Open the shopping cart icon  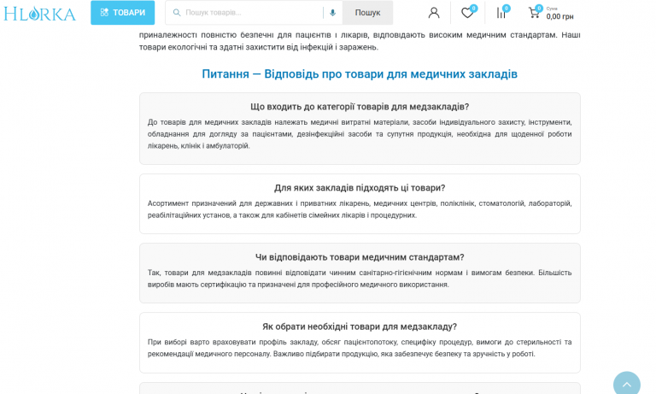pyautogui.click(x=534, y=13)
